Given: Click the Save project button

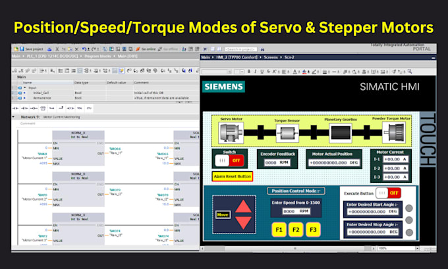Looking at the screenshot, I should point(30,49).
